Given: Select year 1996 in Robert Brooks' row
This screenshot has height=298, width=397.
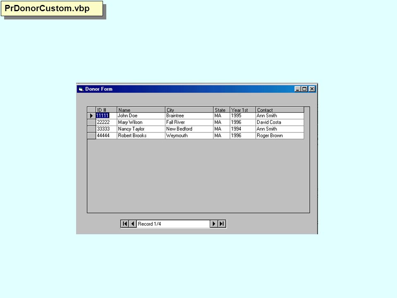Looking at the screenshot, I should [243, 136].
